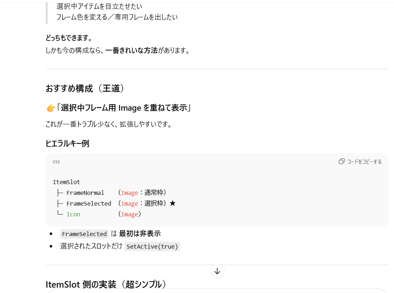The image size is (394, 293).
Task: Click the bold text どっちもできます。
Action: [69, 38]
